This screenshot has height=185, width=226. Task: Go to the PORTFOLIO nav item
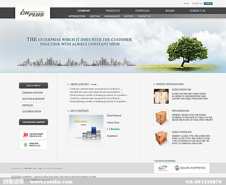(142, 11)
